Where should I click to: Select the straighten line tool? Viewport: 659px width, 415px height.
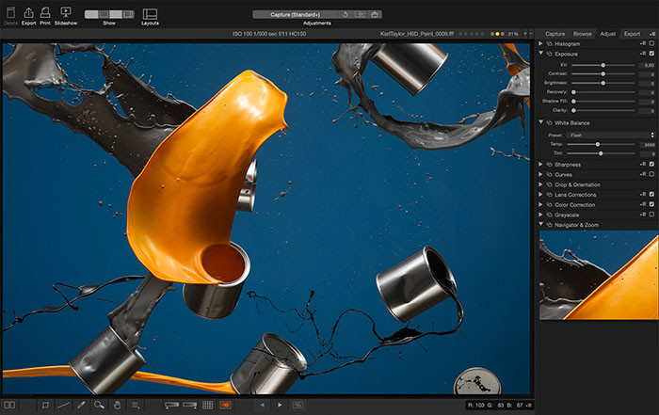[63, 405]
